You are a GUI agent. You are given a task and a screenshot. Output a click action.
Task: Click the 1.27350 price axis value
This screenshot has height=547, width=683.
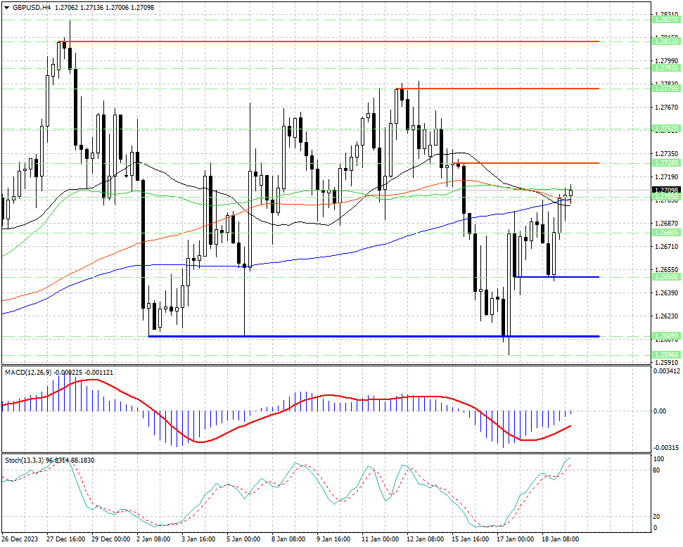pos(666,154)
